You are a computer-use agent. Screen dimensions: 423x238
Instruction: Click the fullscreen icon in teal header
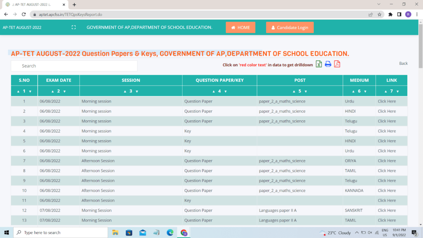coord(74,27)
